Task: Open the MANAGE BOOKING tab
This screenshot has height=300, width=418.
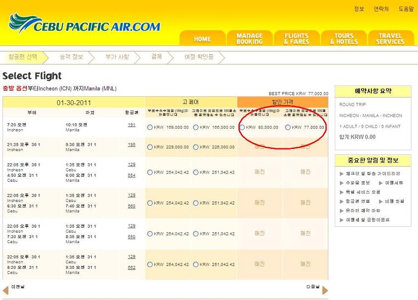Action: point(249,39)
